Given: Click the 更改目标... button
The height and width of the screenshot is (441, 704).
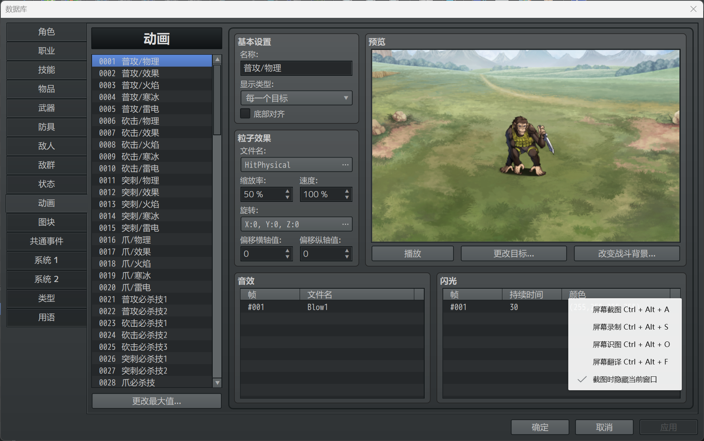Looking at the screenshot, I should point(514,253).
